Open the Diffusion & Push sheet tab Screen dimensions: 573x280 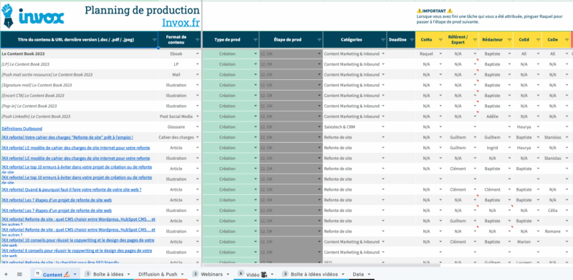click(158, 274)
